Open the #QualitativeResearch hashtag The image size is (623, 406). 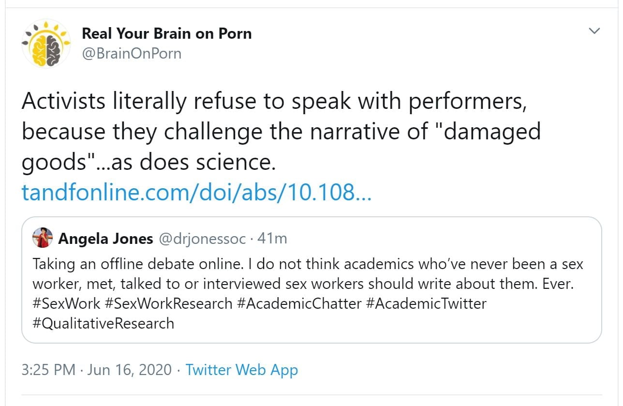[x=103, y=323]
